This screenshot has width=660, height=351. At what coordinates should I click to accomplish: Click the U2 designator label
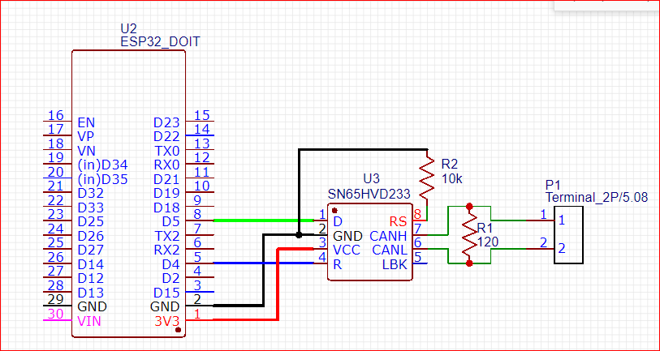point(129,29)
